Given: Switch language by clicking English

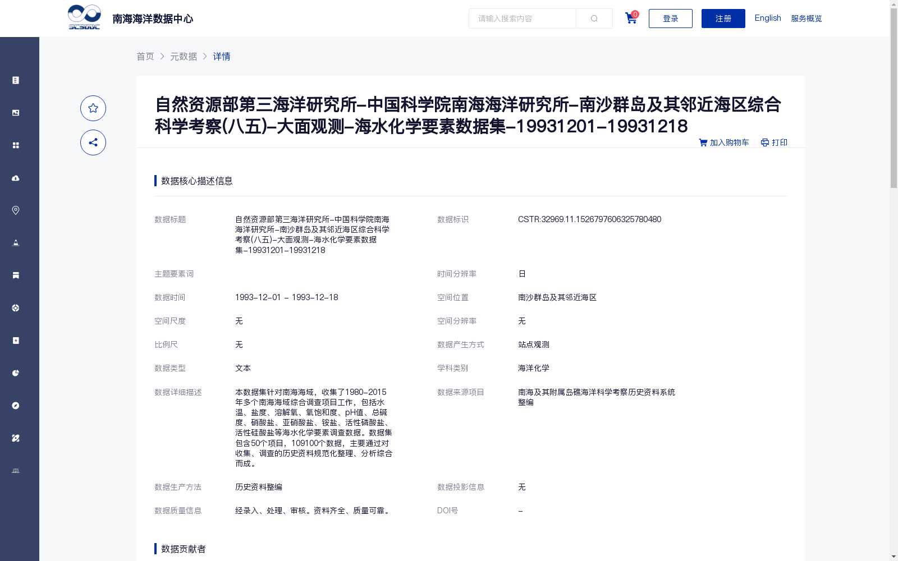Looking at the screenshot, I should click(767, 17).
